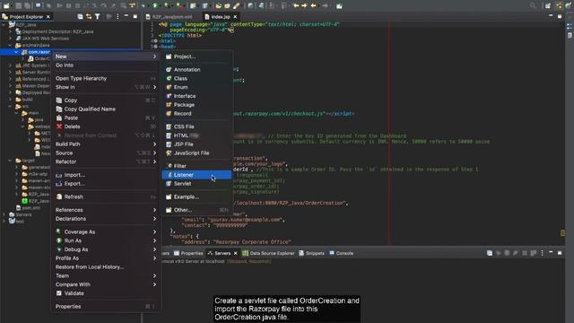The height and width of the screenshot is (323, 574).
Task: Select Filter in the New submenu
Action: pyautogui.click(x=196, y=166)
